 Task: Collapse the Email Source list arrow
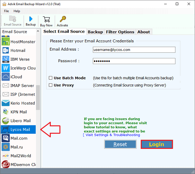pyautogui.click(x=38, y=31)
